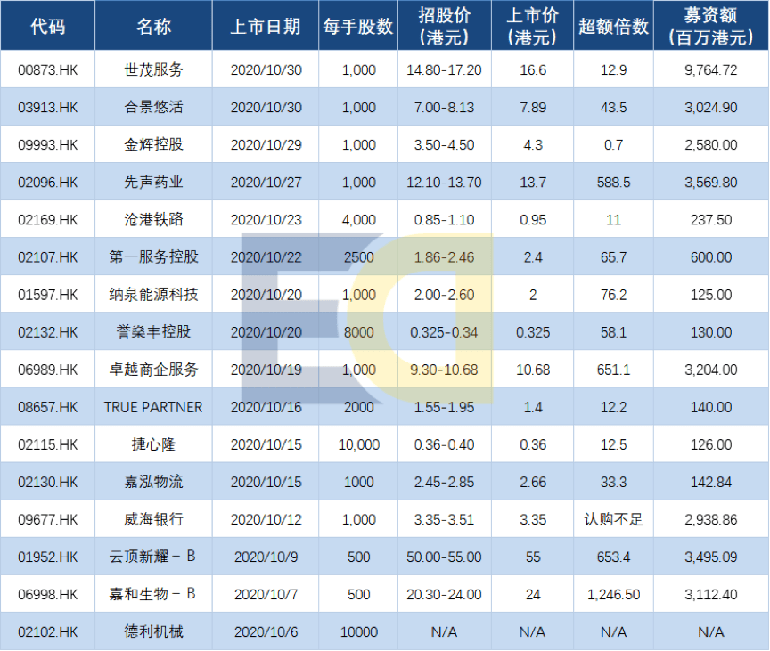Select stock code 00873.HK
Viewport: 770px width, 651px height.
tap(47, 70)
